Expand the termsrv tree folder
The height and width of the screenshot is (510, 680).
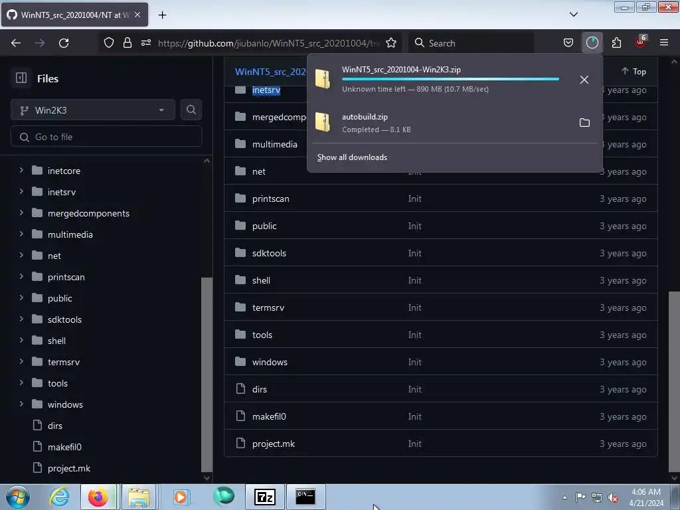coord(21,362)
